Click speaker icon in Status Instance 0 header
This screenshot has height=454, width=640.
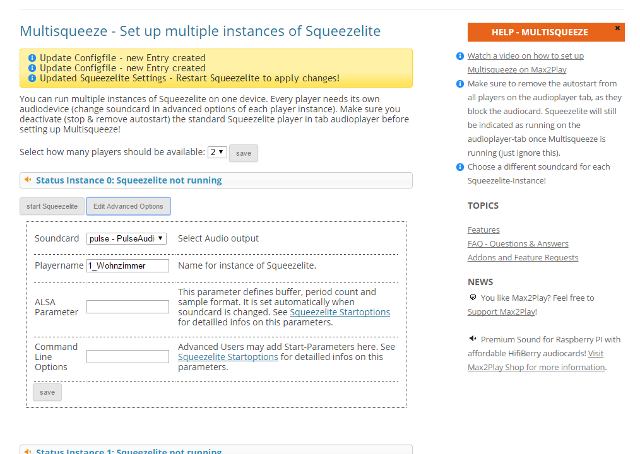point(28,180)
